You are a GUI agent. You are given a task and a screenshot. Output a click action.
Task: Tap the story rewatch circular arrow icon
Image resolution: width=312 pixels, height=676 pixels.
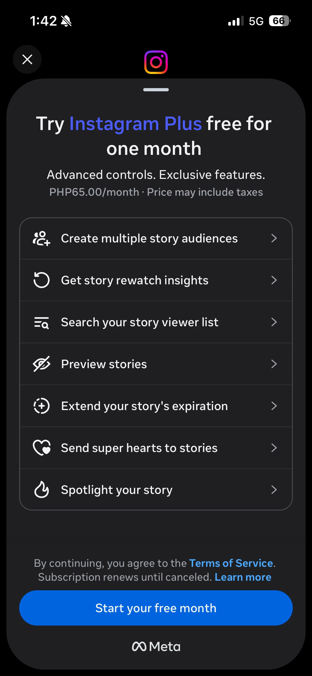(x=41, y=280)
